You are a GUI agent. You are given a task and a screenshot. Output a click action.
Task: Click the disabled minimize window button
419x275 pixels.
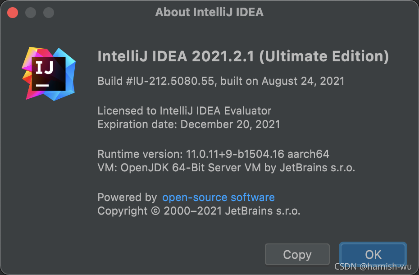tap(31, 12)
